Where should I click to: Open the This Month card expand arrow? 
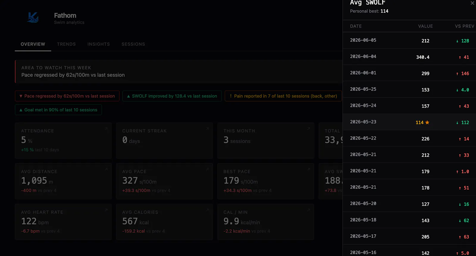tap(309, 129)
